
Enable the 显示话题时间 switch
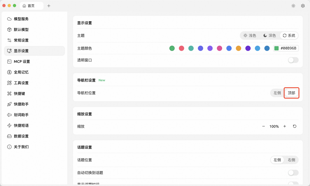(293, 184)
